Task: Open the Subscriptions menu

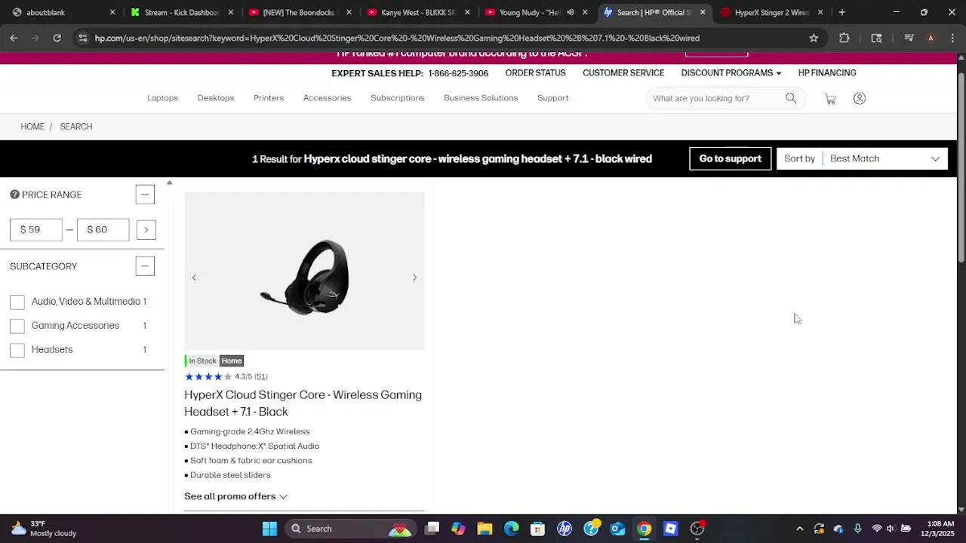Action: [398, 98]
